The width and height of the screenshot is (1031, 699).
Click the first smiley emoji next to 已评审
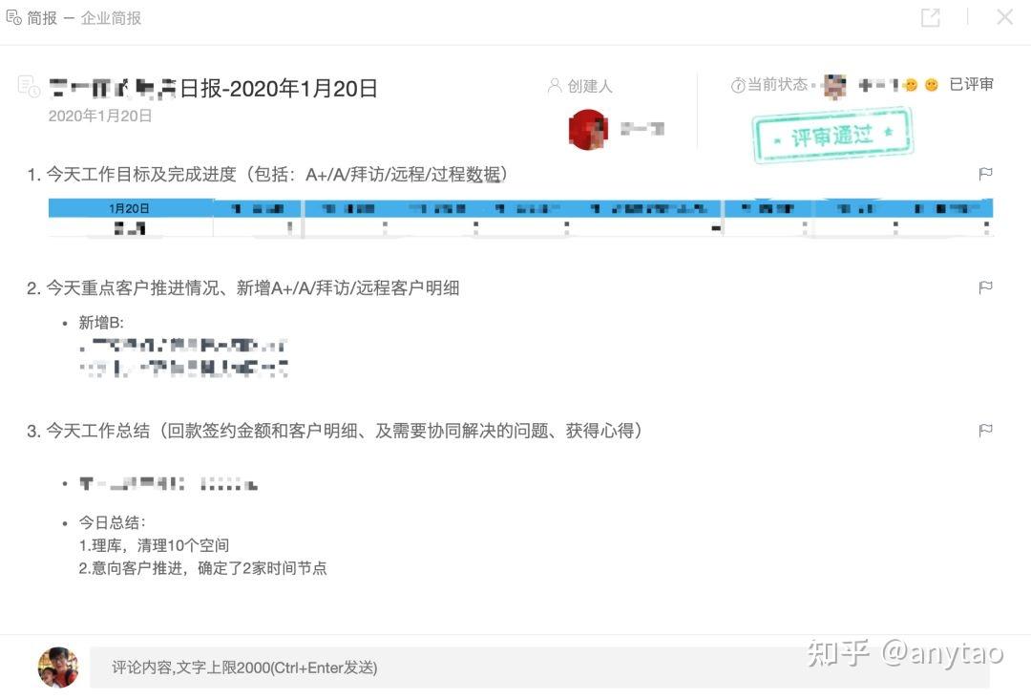coord(911,85)
